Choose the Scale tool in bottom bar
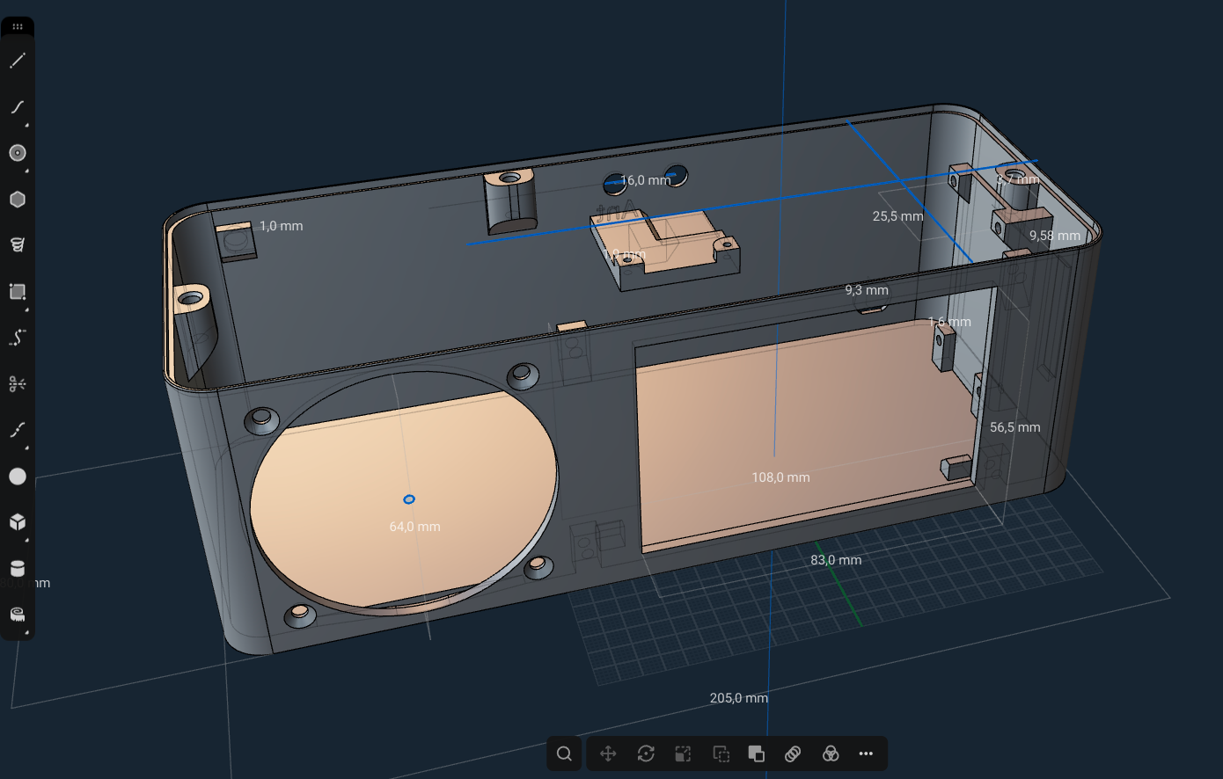The image size is (1223, 779). (683, 754)
